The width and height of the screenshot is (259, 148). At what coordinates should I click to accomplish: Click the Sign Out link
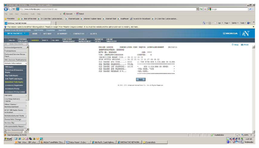tap(62, 30)
